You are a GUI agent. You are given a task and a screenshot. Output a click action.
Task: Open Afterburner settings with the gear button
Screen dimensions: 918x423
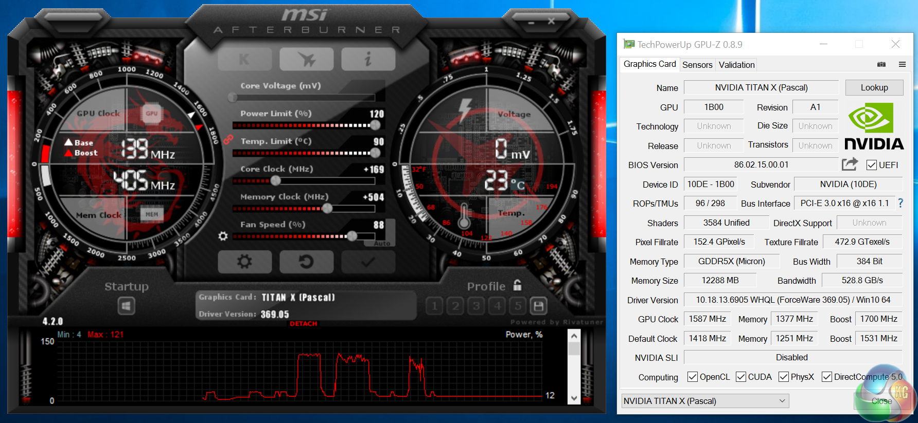pyautogui.click(x=244, y=262)
